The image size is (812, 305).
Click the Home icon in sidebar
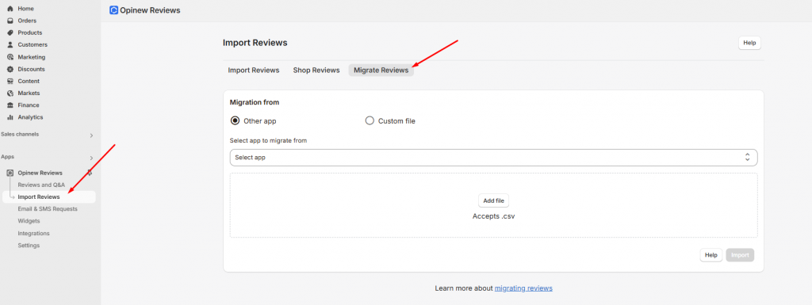pyautogui.click(x=10, y=9)
